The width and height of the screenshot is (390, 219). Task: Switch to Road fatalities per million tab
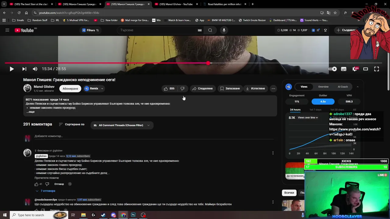point(224,4)
